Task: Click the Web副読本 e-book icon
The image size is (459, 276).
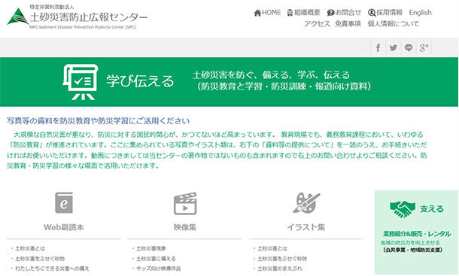Action: 64,203
